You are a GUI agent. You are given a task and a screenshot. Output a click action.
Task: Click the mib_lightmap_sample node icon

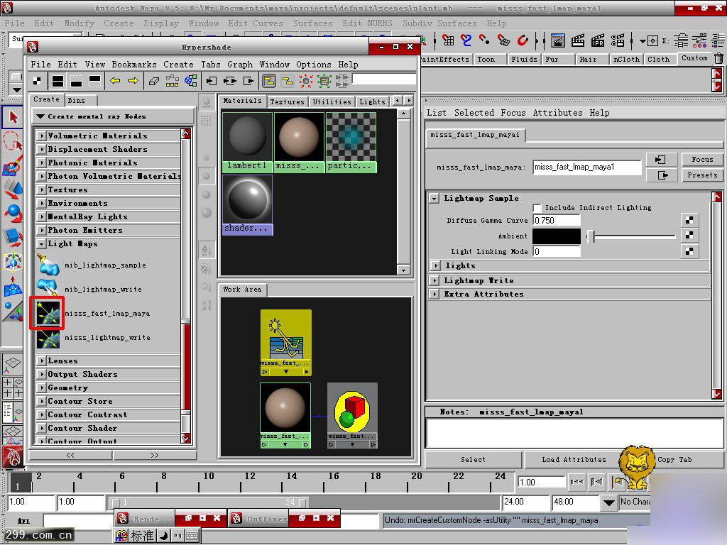click(47, 265)
